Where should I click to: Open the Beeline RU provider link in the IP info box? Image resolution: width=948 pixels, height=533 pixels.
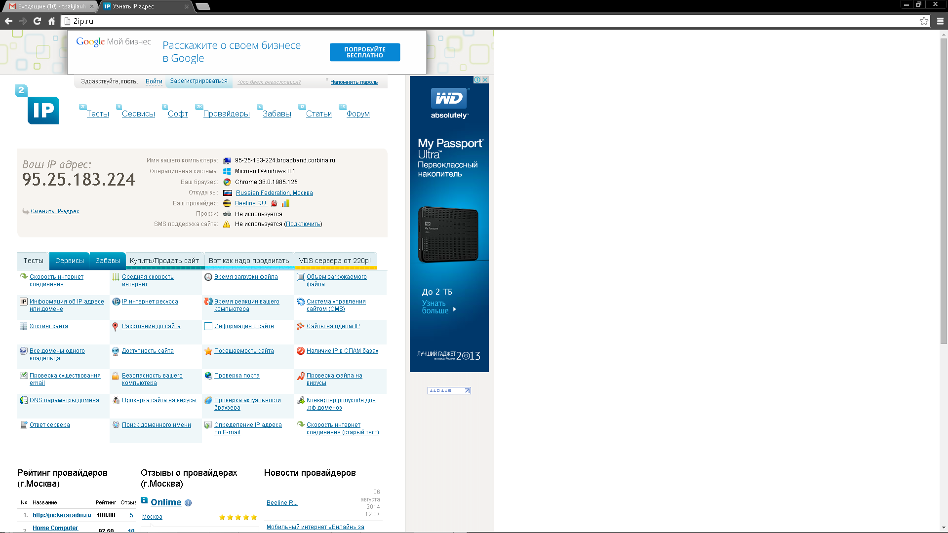click(x=251, y=203)
